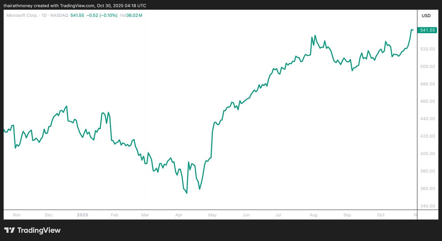
Task: Click the green 541.55 price axis tag
Action: tap(427, 30)
